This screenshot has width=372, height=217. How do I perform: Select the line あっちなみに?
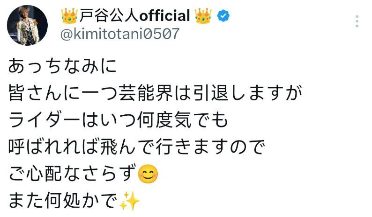pos(62,65)
